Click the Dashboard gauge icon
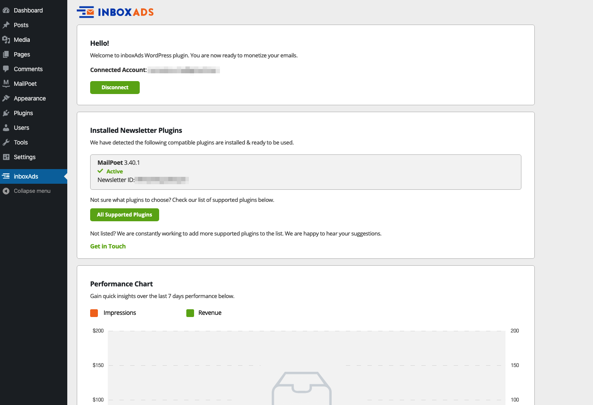The image size is (593, 405). tap(6, 10)
